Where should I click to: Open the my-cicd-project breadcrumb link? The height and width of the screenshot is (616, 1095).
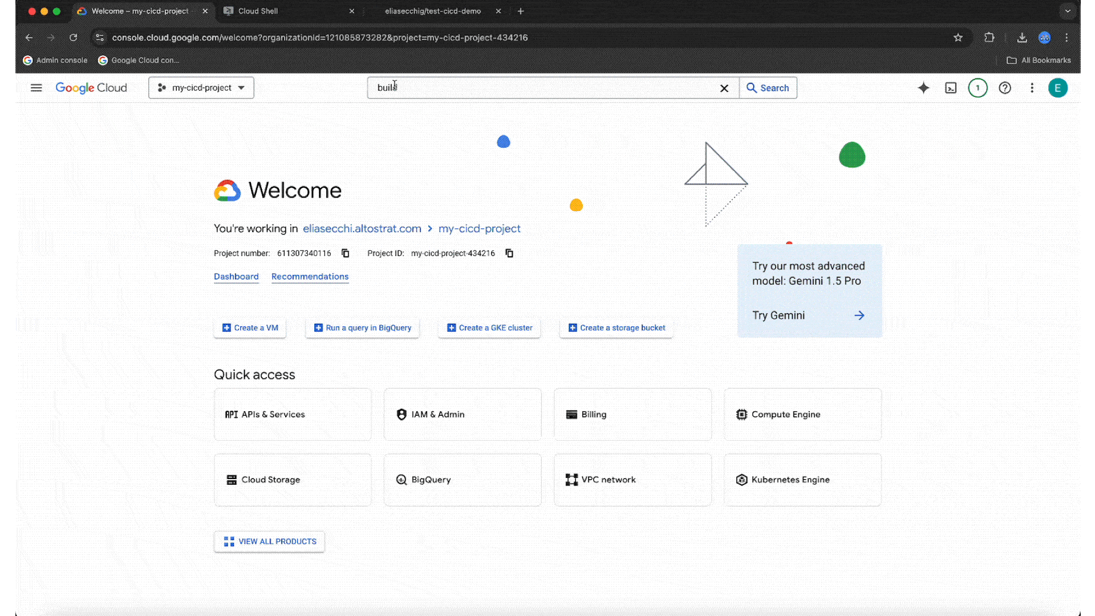coord(480,229)
